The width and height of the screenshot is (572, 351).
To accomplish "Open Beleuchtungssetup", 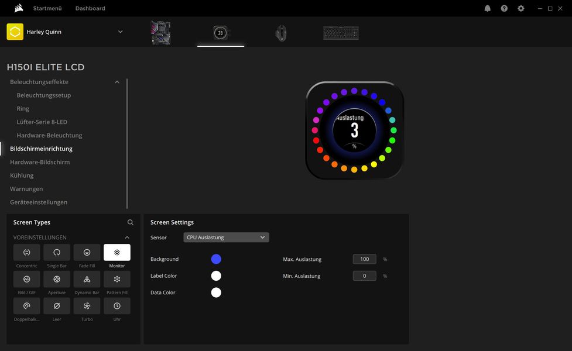I will [x=44, y=95].
